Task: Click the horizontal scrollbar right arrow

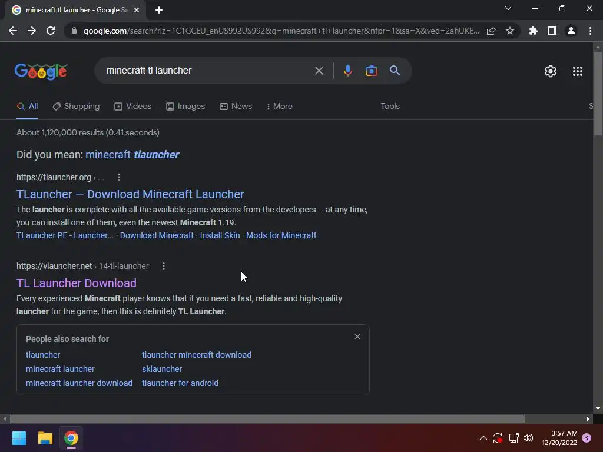Action: [x=588, y=418]
